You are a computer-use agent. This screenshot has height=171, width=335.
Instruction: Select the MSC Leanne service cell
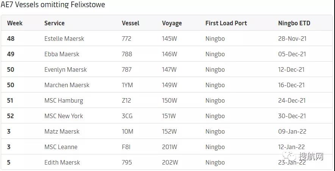point(61,147)
